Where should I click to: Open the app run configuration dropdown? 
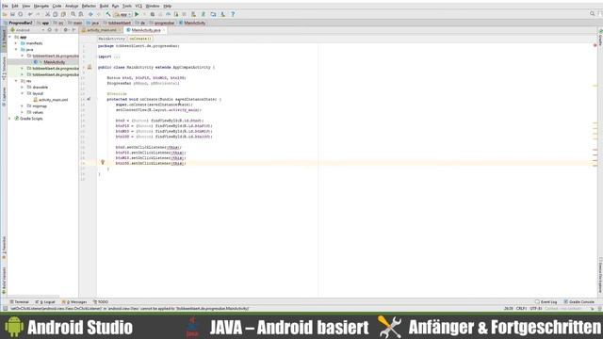click(123, 14)
